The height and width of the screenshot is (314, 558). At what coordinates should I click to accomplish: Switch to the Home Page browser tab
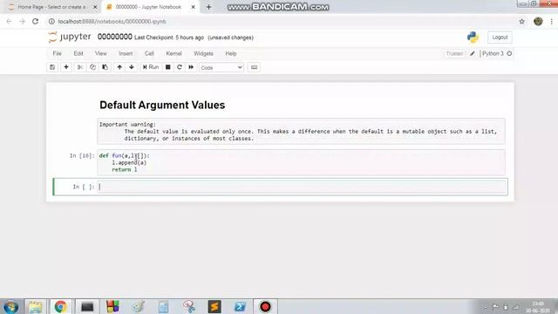pos(52,7)
